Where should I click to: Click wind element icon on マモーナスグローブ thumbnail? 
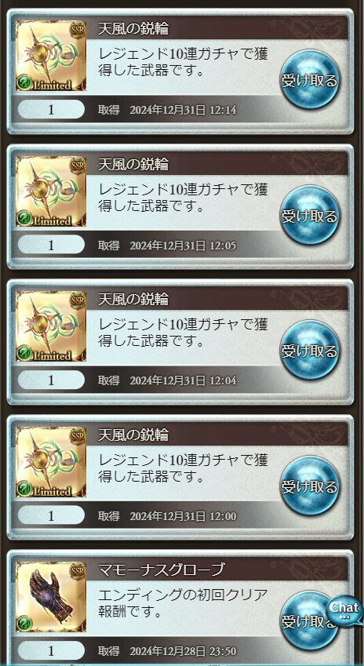(x=25, y=624)
